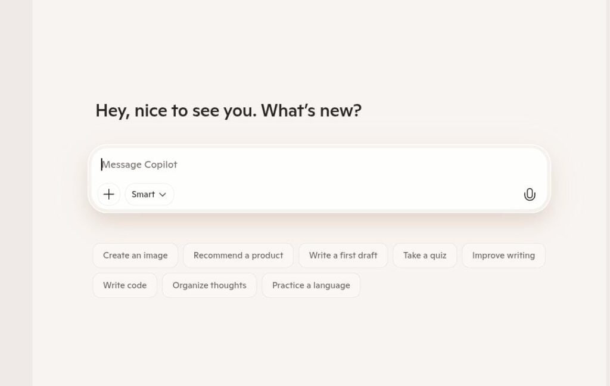The height and width of the screenshot is (386, 610).
Task: Choose the Practice a language chip
Action: pyautogui.click(x=311, y=285)
